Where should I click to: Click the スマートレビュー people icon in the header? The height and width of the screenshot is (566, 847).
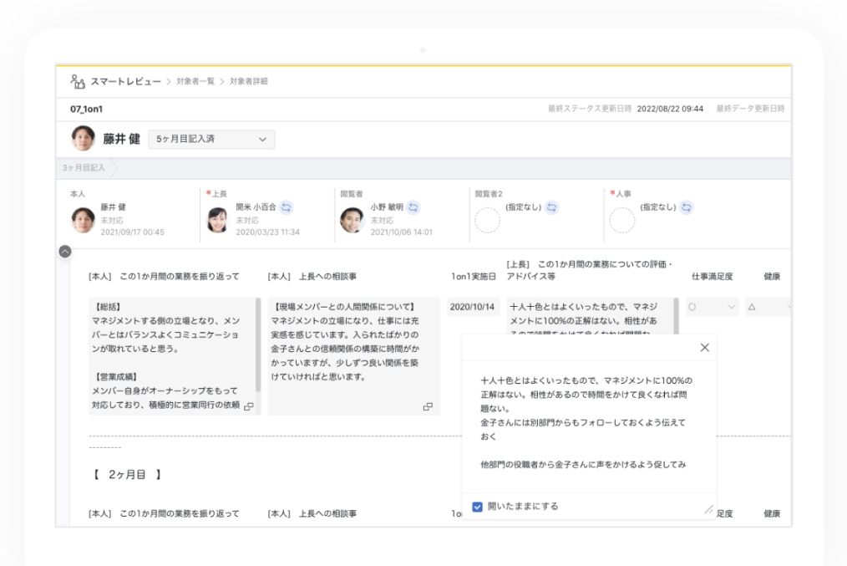click(78, 81)
